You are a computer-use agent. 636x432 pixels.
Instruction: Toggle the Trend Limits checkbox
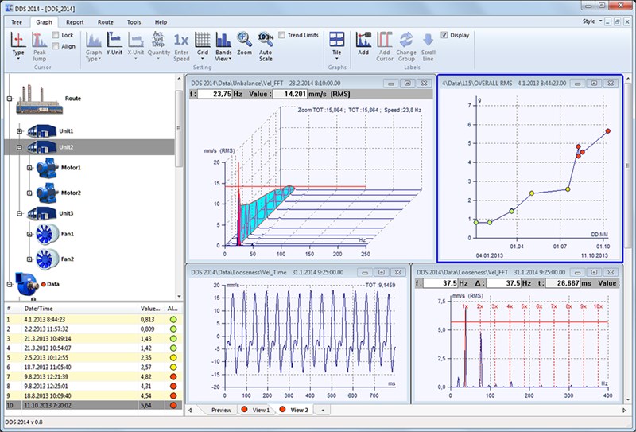pyautogui.click(x=282, y=35)
